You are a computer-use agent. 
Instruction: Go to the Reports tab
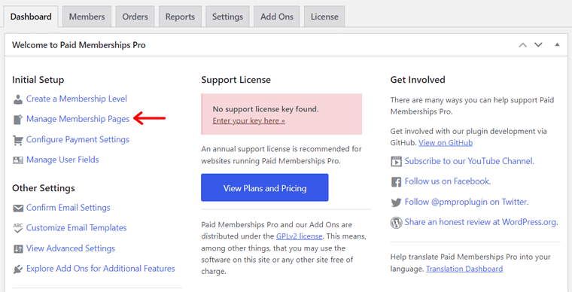pos(180,17)
